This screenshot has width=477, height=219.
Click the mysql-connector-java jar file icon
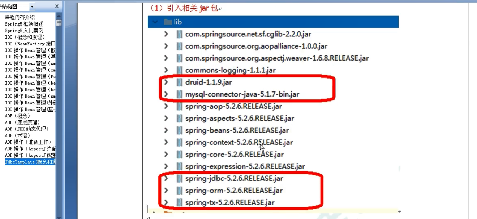point(179,94)
